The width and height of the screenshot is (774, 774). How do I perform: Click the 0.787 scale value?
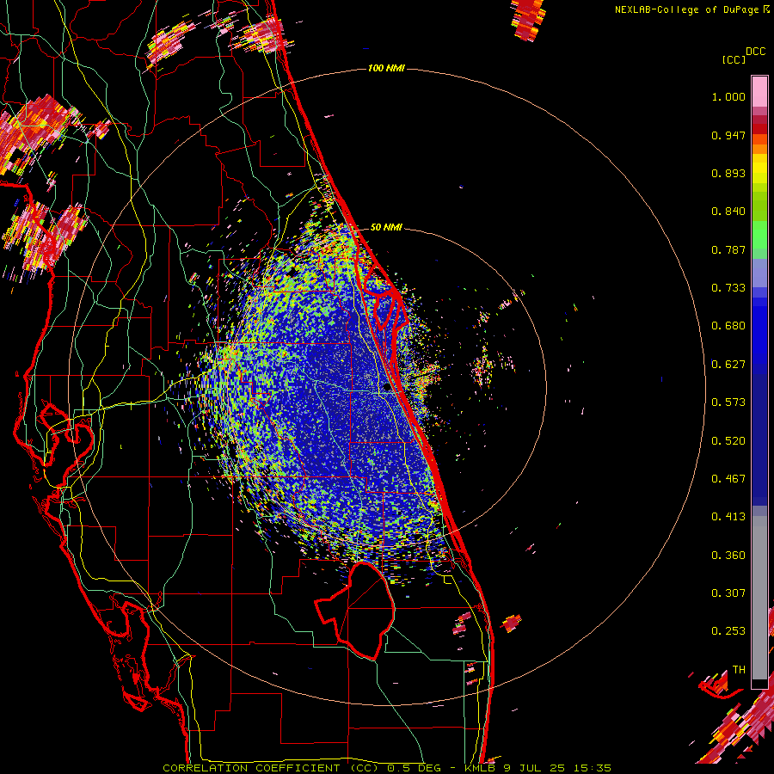coord(728,249)
